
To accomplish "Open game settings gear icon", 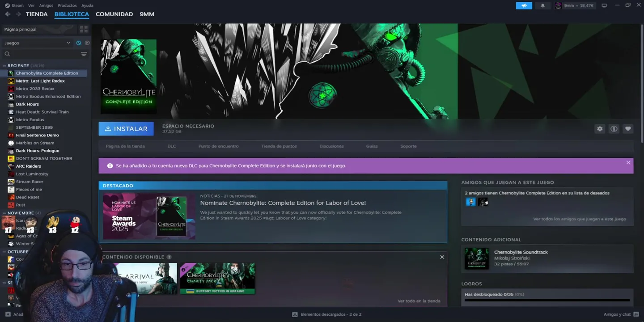I will pyautogui.click(x=600, y=129).
